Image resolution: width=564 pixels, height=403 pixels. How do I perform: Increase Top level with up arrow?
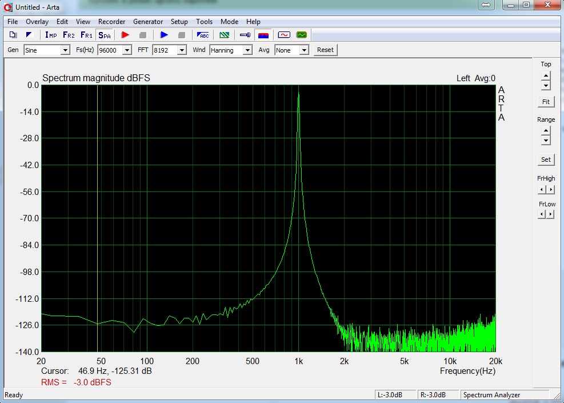click(546, 75)
